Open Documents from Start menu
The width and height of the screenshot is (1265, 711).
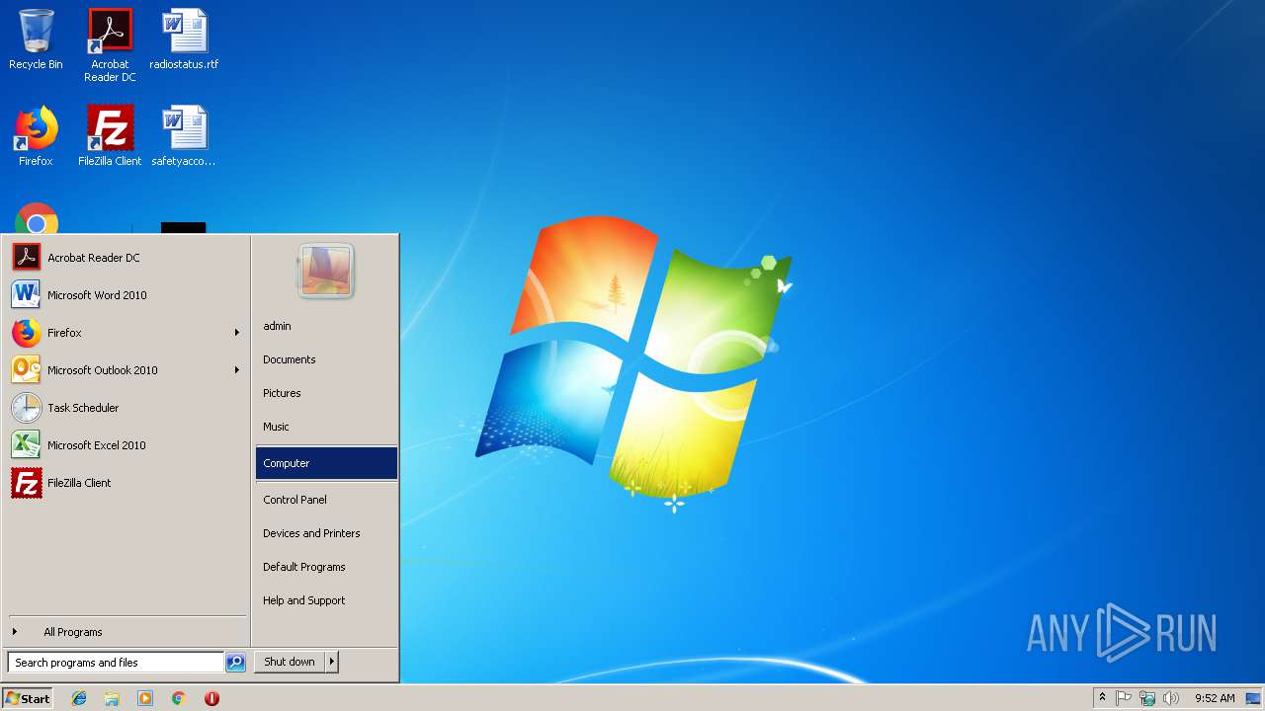pos(326,359)
